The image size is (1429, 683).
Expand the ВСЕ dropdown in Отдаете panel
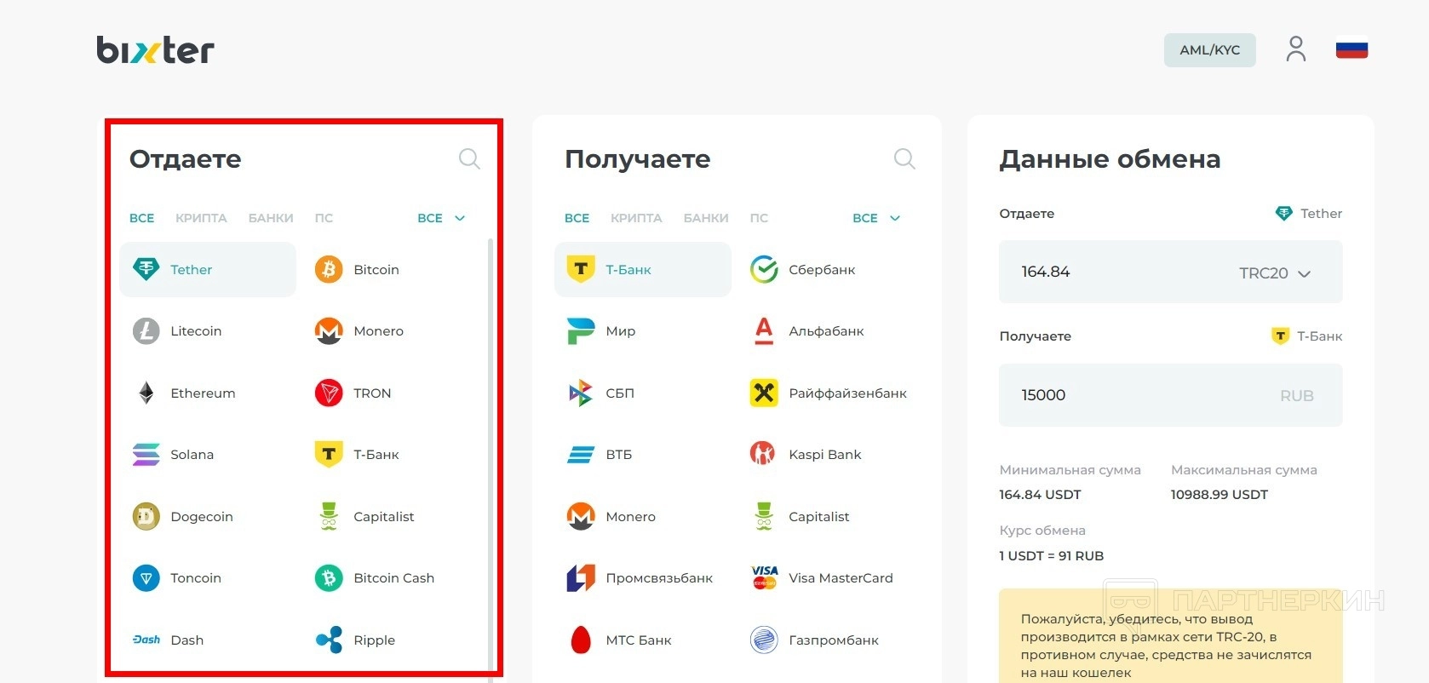[442, 218]
